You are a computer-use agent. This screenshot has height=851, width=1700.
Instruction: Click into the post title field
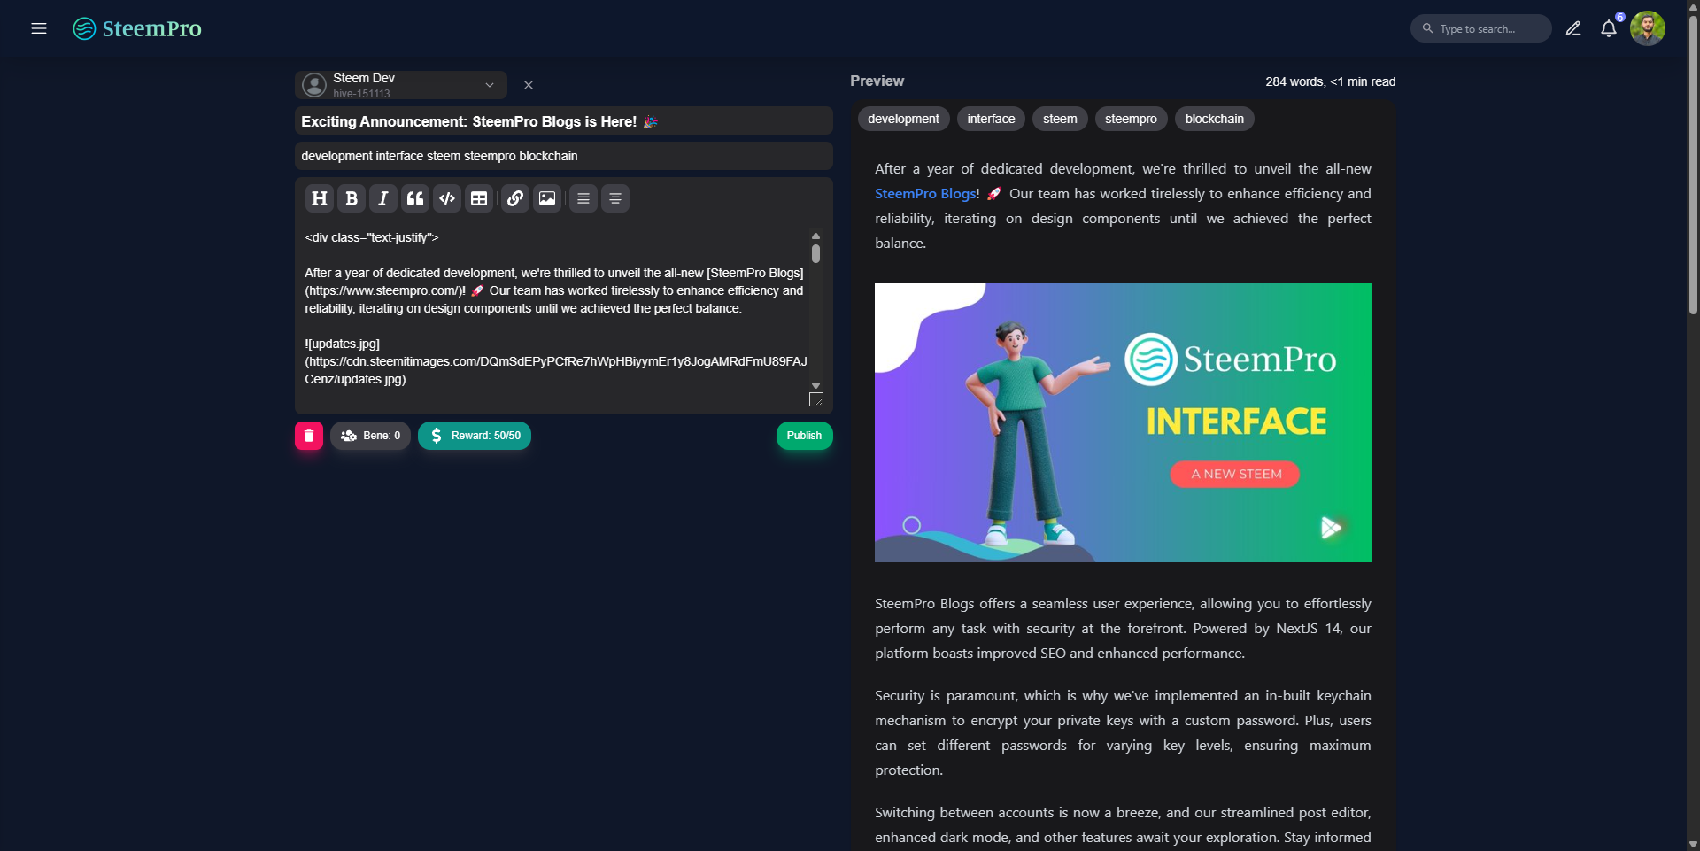564,121
